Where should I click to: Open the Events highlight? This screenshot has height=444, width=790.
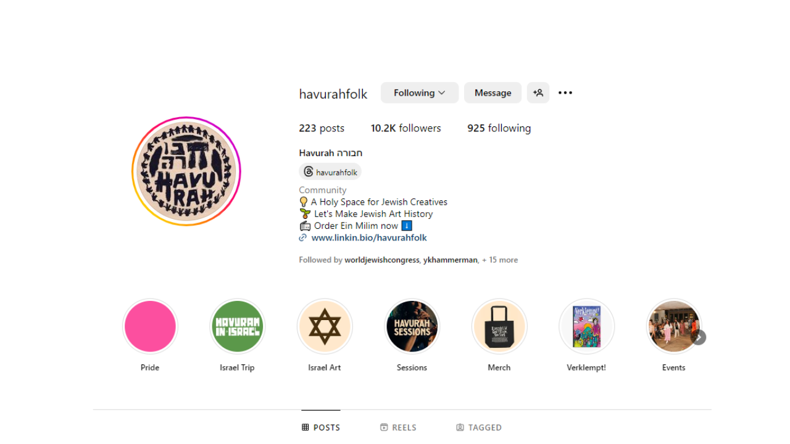click(x=673, y=327)
